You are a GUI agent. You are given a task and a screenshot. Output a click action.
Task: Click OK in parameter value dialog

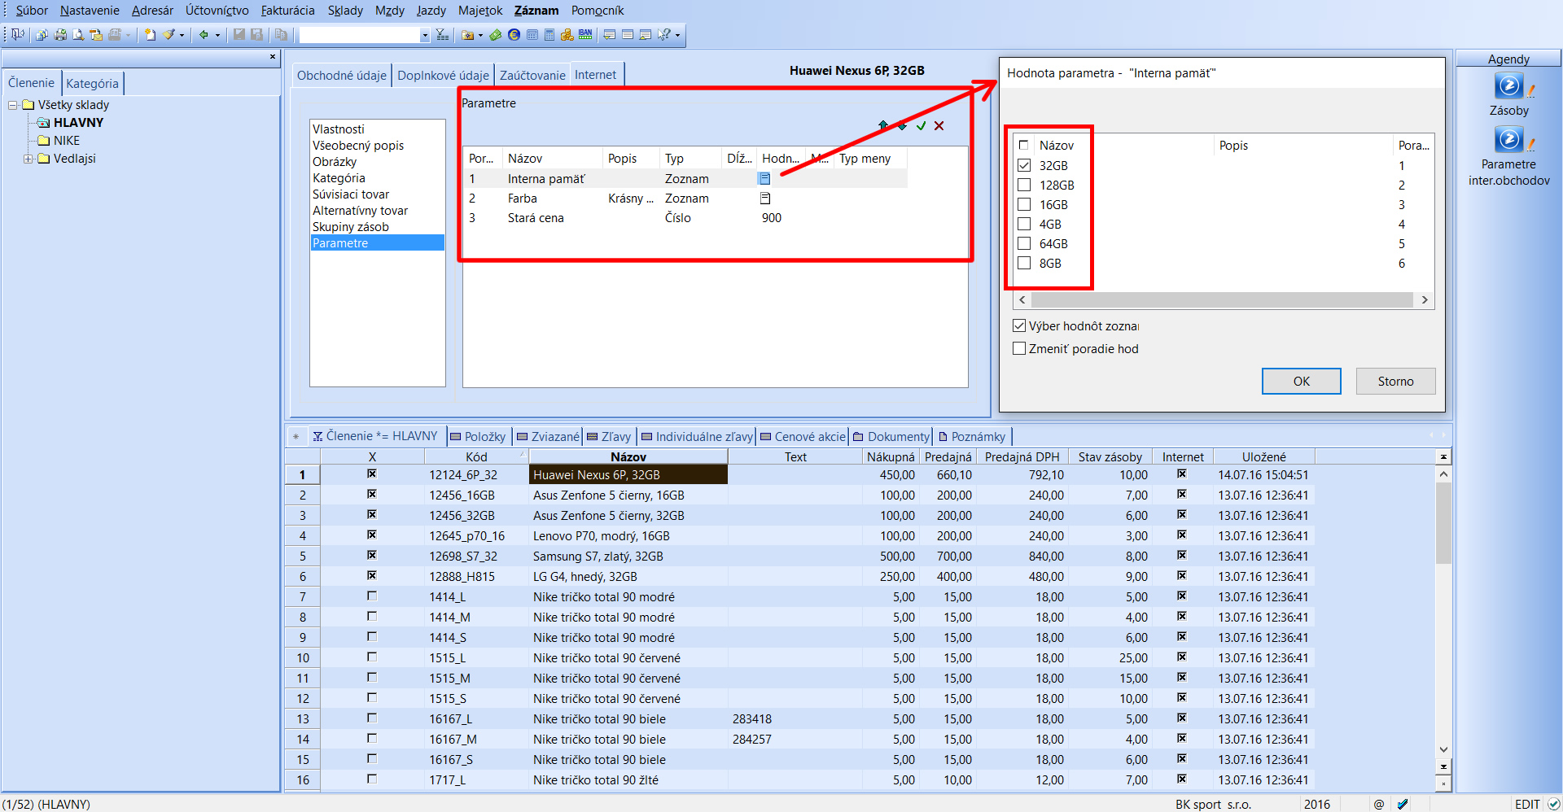pos(1301,382)
